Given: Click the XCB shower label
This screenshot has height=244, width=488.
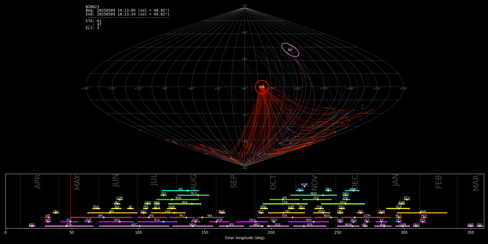Looking at the screenshot, I should coord(399,207).
